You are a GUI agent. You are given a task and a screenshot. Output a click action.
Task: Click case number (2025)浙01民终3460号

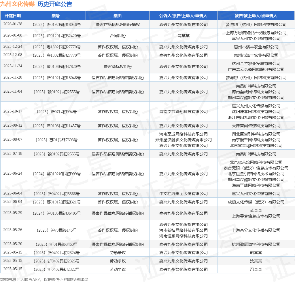(x=57, y=244)
